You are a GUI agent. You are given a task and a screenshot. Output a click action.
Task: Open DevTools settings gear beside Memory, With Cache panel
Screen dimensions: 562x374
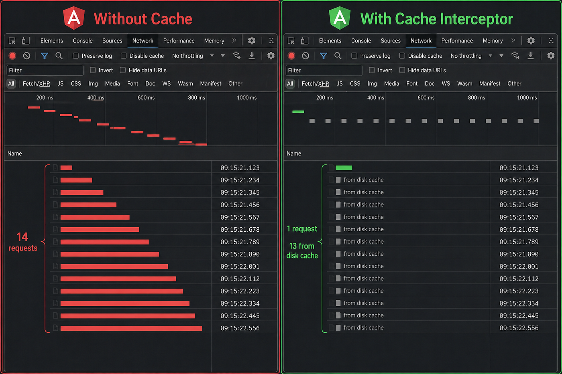point(531,40)
